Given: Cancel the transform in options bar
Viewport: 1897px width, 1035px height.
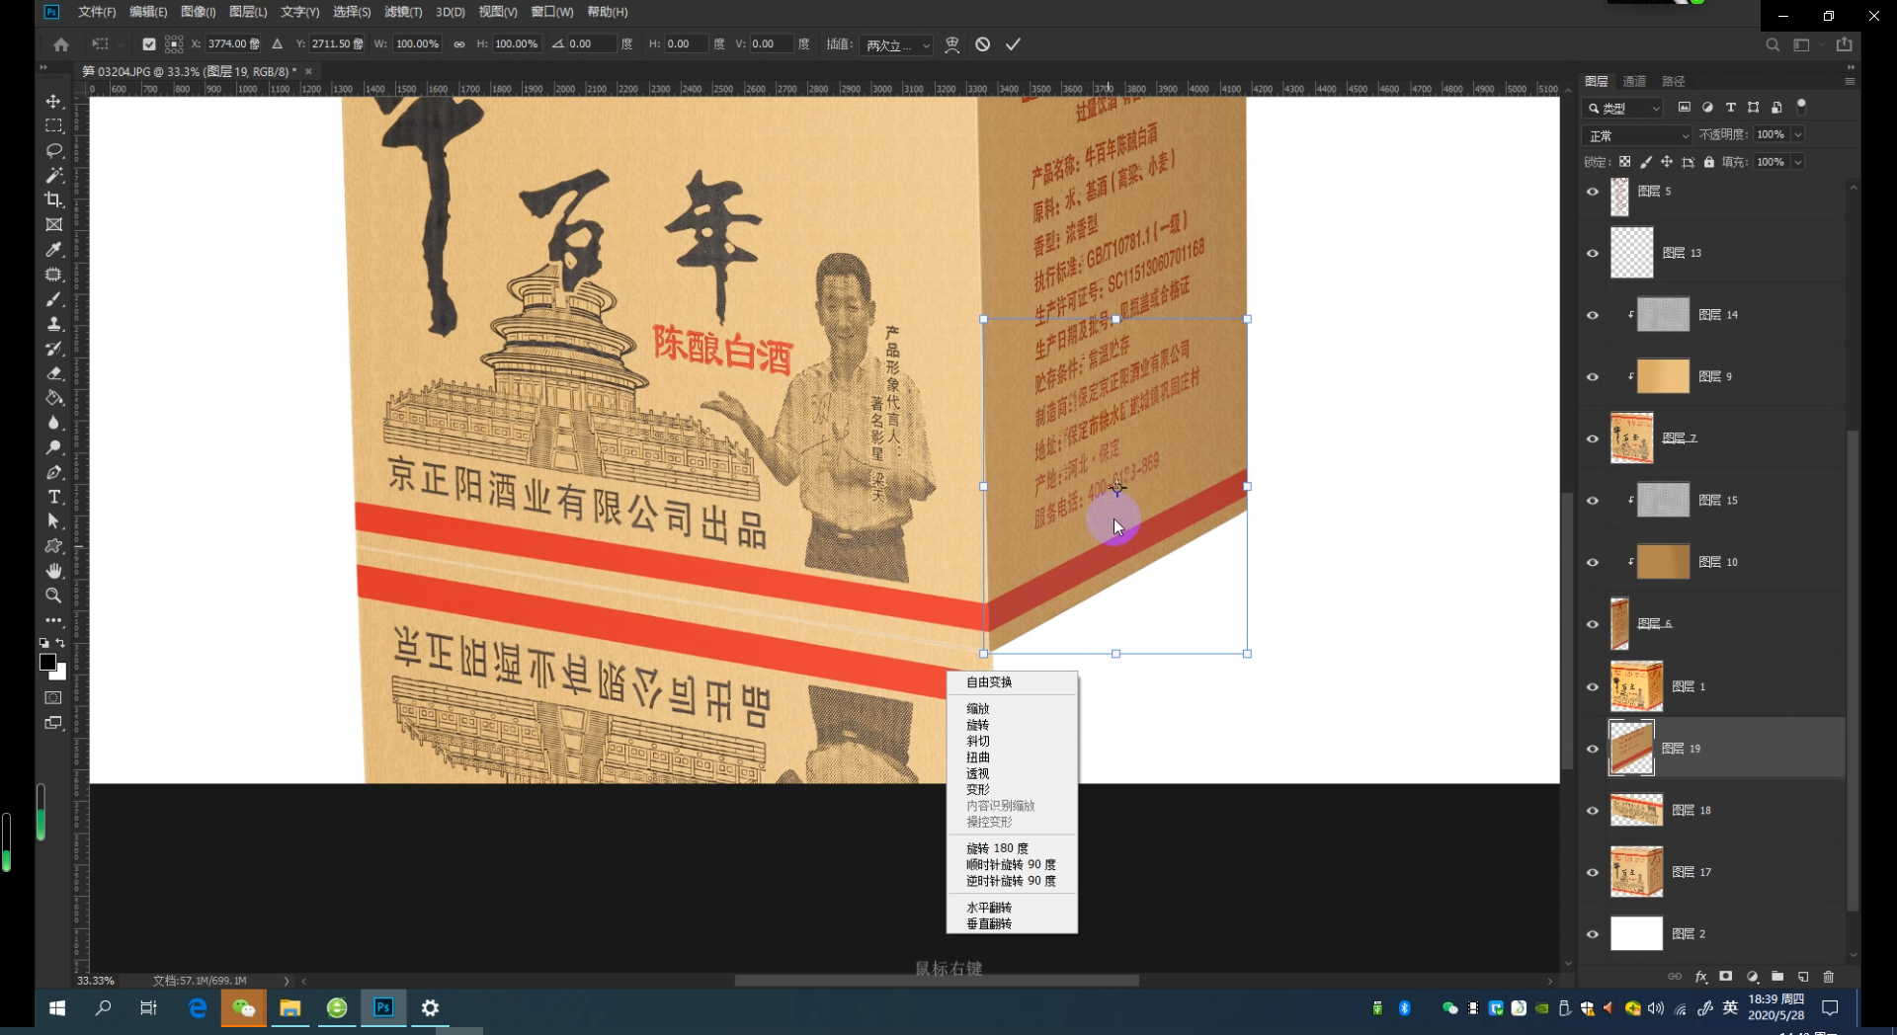Looking at the screenshot, I should [982, 44].
